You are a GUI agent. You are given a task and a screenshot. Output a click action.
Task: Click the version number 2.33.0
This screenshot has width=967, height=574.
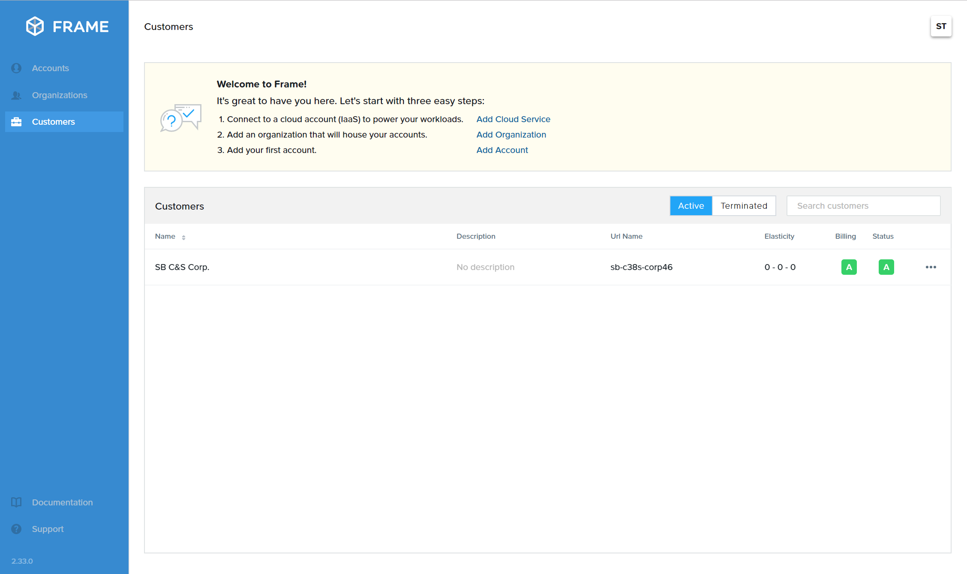[x=22, y=561]
